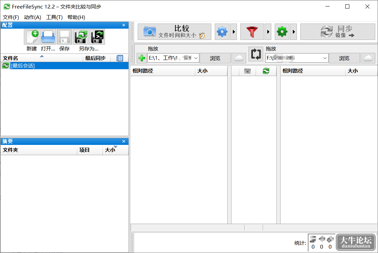378x253 pixels.
Task: Click right folder Browse button
Action: [x=344, y=58]
